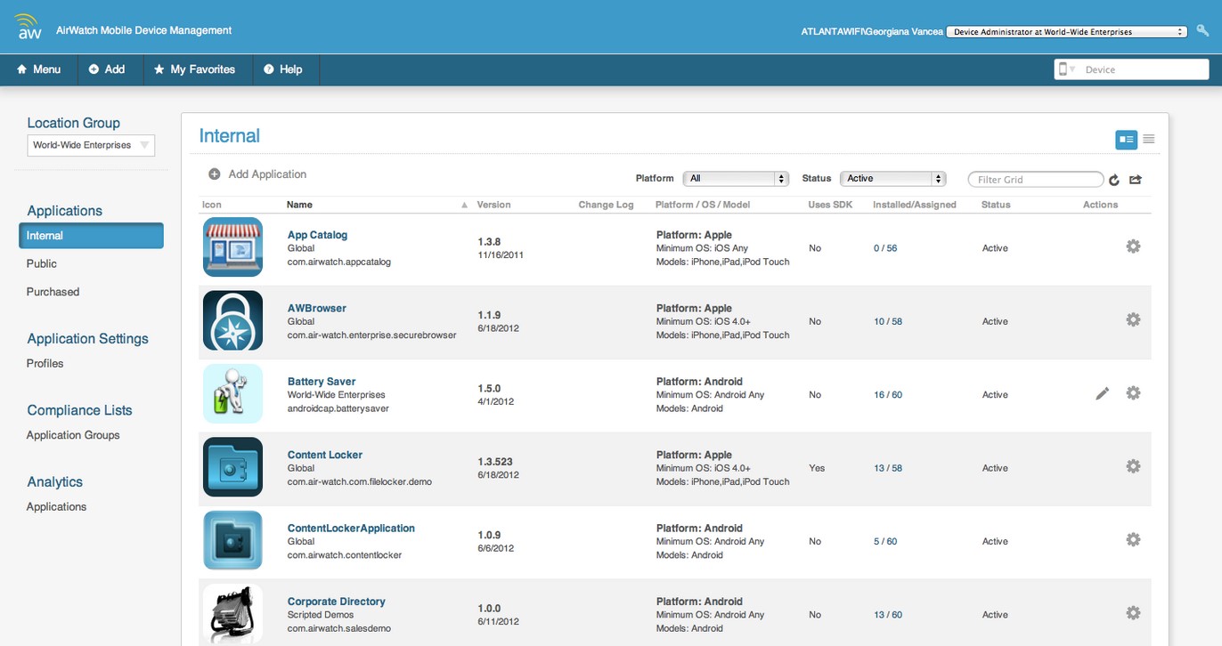Click the Change Log column header

606,205
